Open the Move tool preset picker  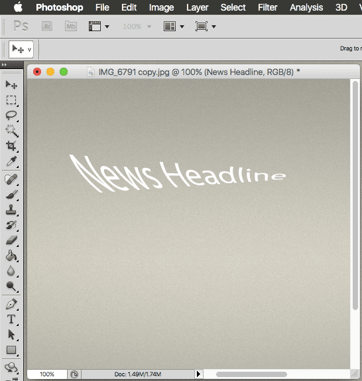[x=21, y=49]
